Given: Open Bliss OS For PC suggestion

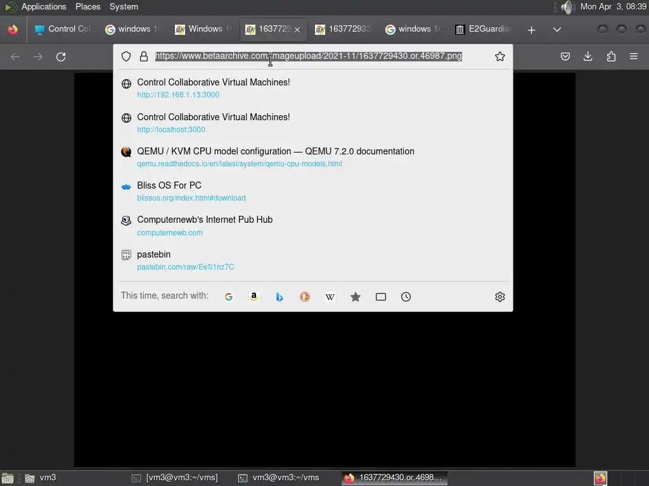Looking at the screenshot, I should pos(313,192).
